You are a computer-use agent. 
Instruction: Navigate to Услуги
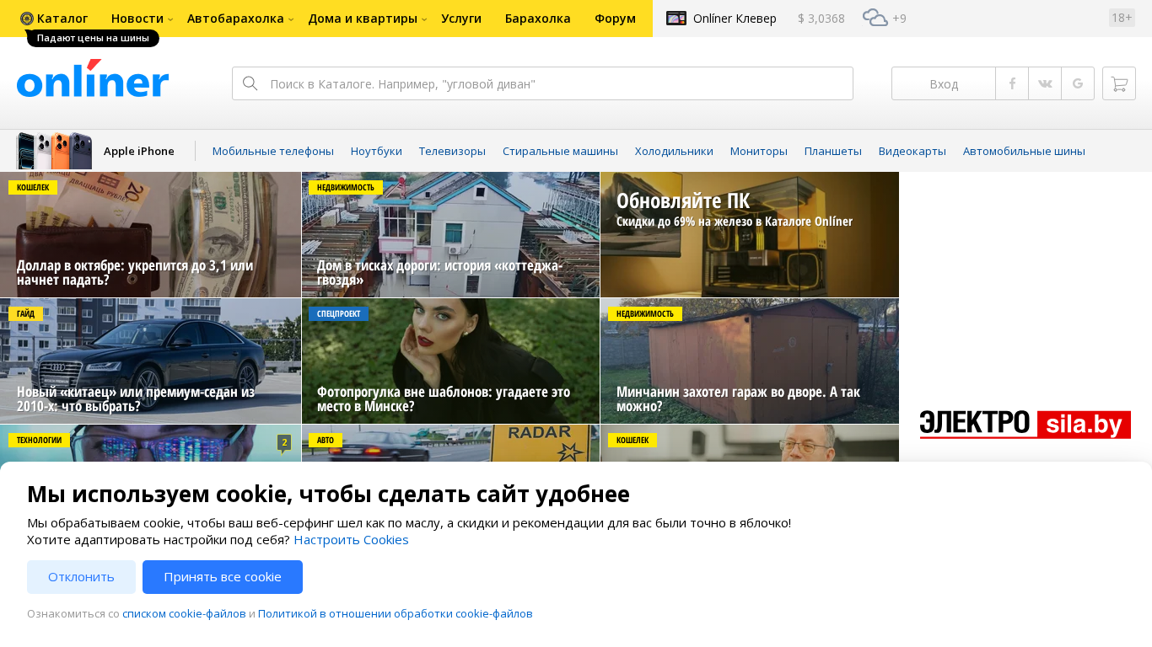[x=461, y=18]
